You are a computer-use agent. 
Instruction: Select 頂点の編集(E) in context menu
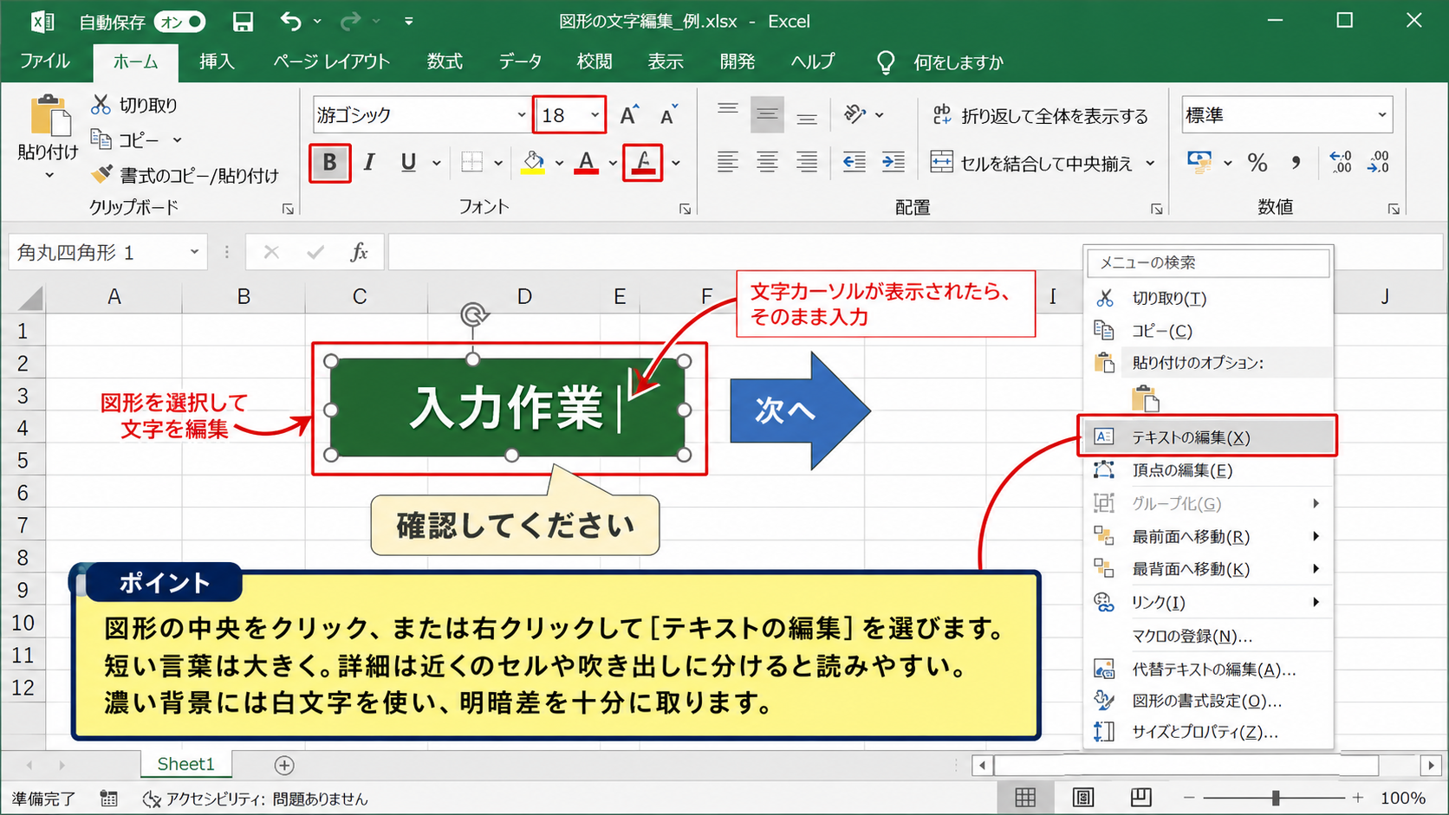point(1207,470)
